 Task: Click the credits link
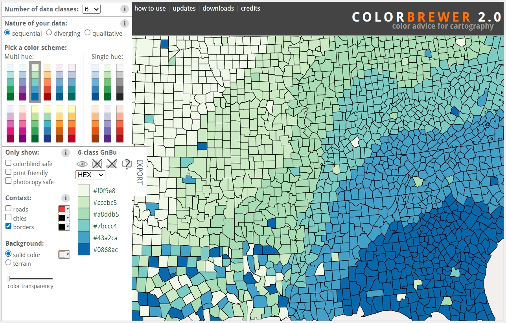click(x=250, y=8)
